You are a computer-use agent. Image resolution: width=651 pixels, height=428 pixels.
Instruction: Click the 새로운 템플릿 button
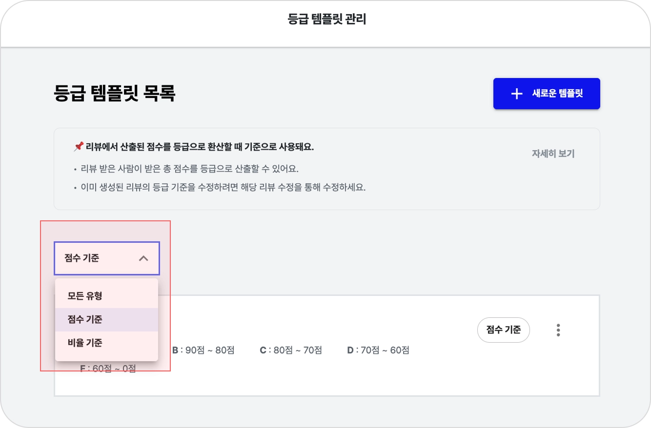(x=547, y=94)
